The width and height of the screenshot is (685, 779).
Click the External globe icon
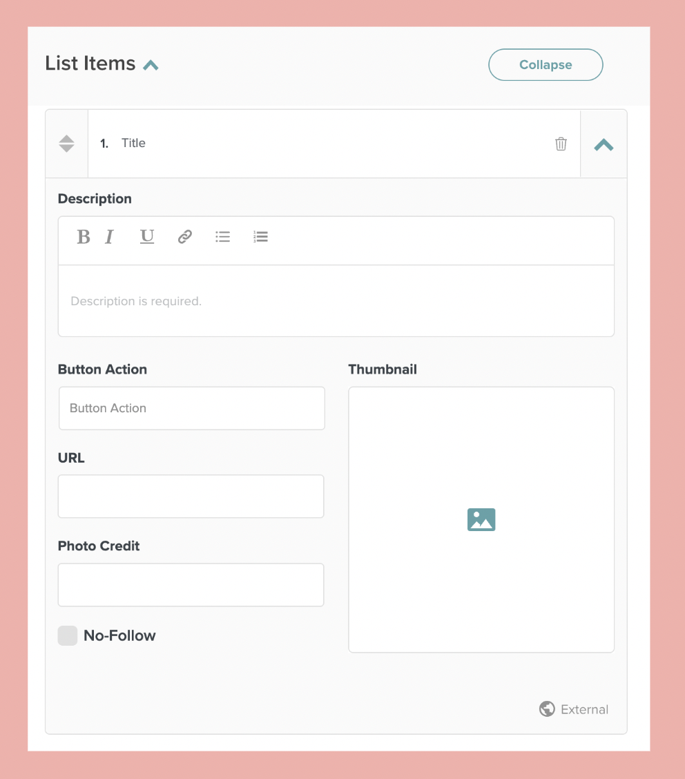click(547, 709)
